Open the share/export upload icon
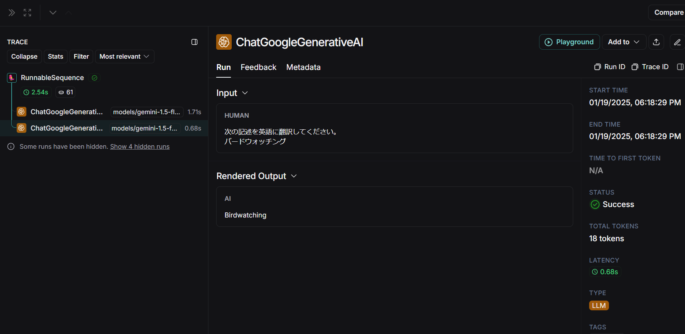 pos(656,42)
